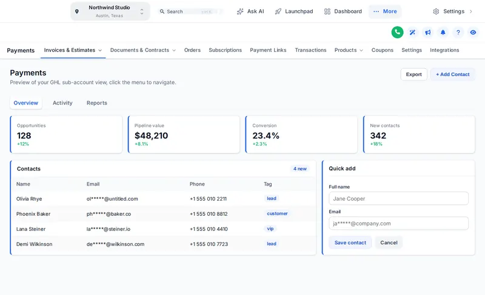Click phone number +1 555 010 8812

209,214
